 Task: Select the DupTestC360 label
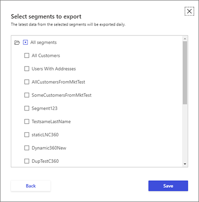click(45, 161)
